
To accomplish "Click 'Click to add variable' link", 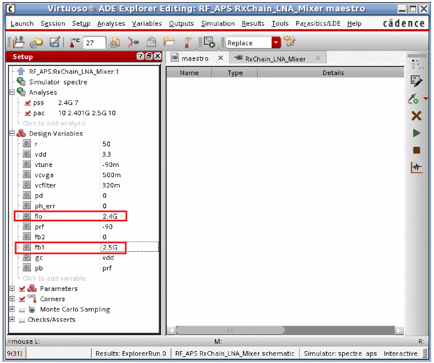I will click(x=54, y=278).
